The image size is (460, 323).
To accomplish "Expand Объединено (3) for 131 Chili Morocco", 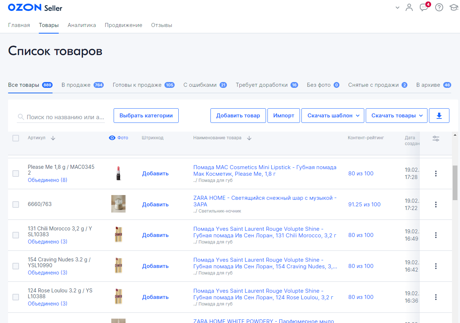I will [x=47, y=242].
